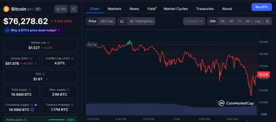Open "Why is BTC's price down today?"
Screen dimensions: 276x122
[33, 30]
